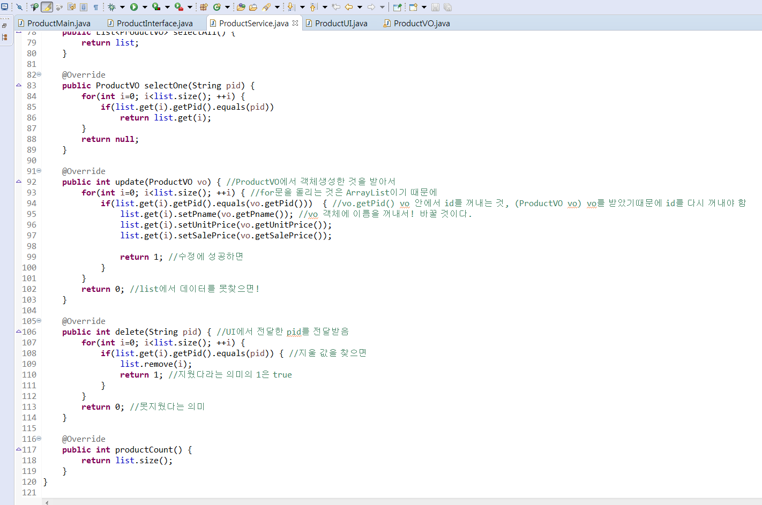Screen dimensions: 762x505
Task: Click 'selectOne' method name on line 83
Action: (166, 85)
